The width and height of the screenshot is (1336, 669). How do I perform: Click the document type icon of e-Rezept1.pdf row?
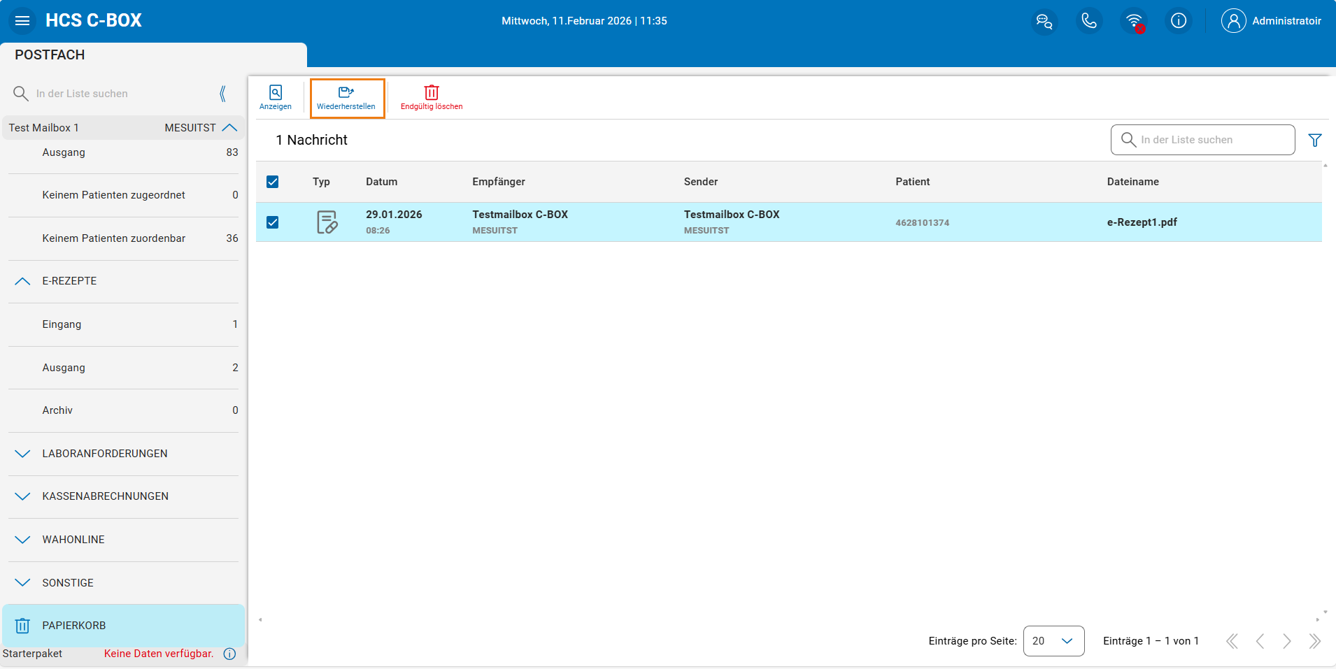point(327,222)
